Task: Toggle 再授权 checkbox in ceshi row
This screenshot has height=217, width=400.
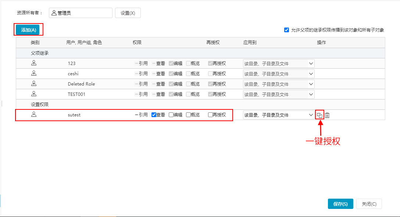Action: (210, 73)
